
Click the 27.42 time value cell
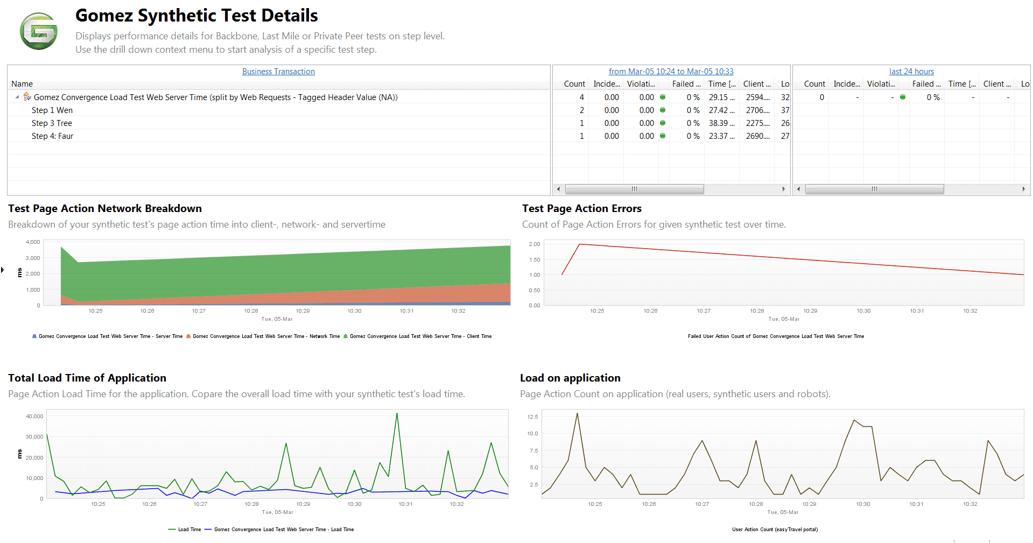[721, 110]
